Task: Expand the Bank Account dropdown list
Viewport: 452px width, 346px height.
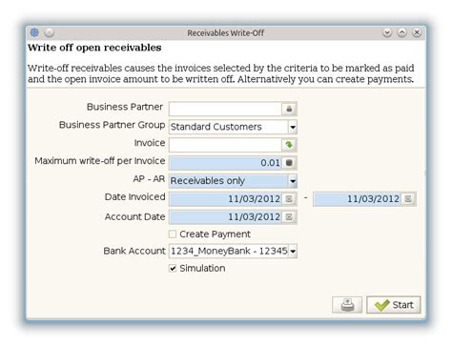Action: coord(293,252)
